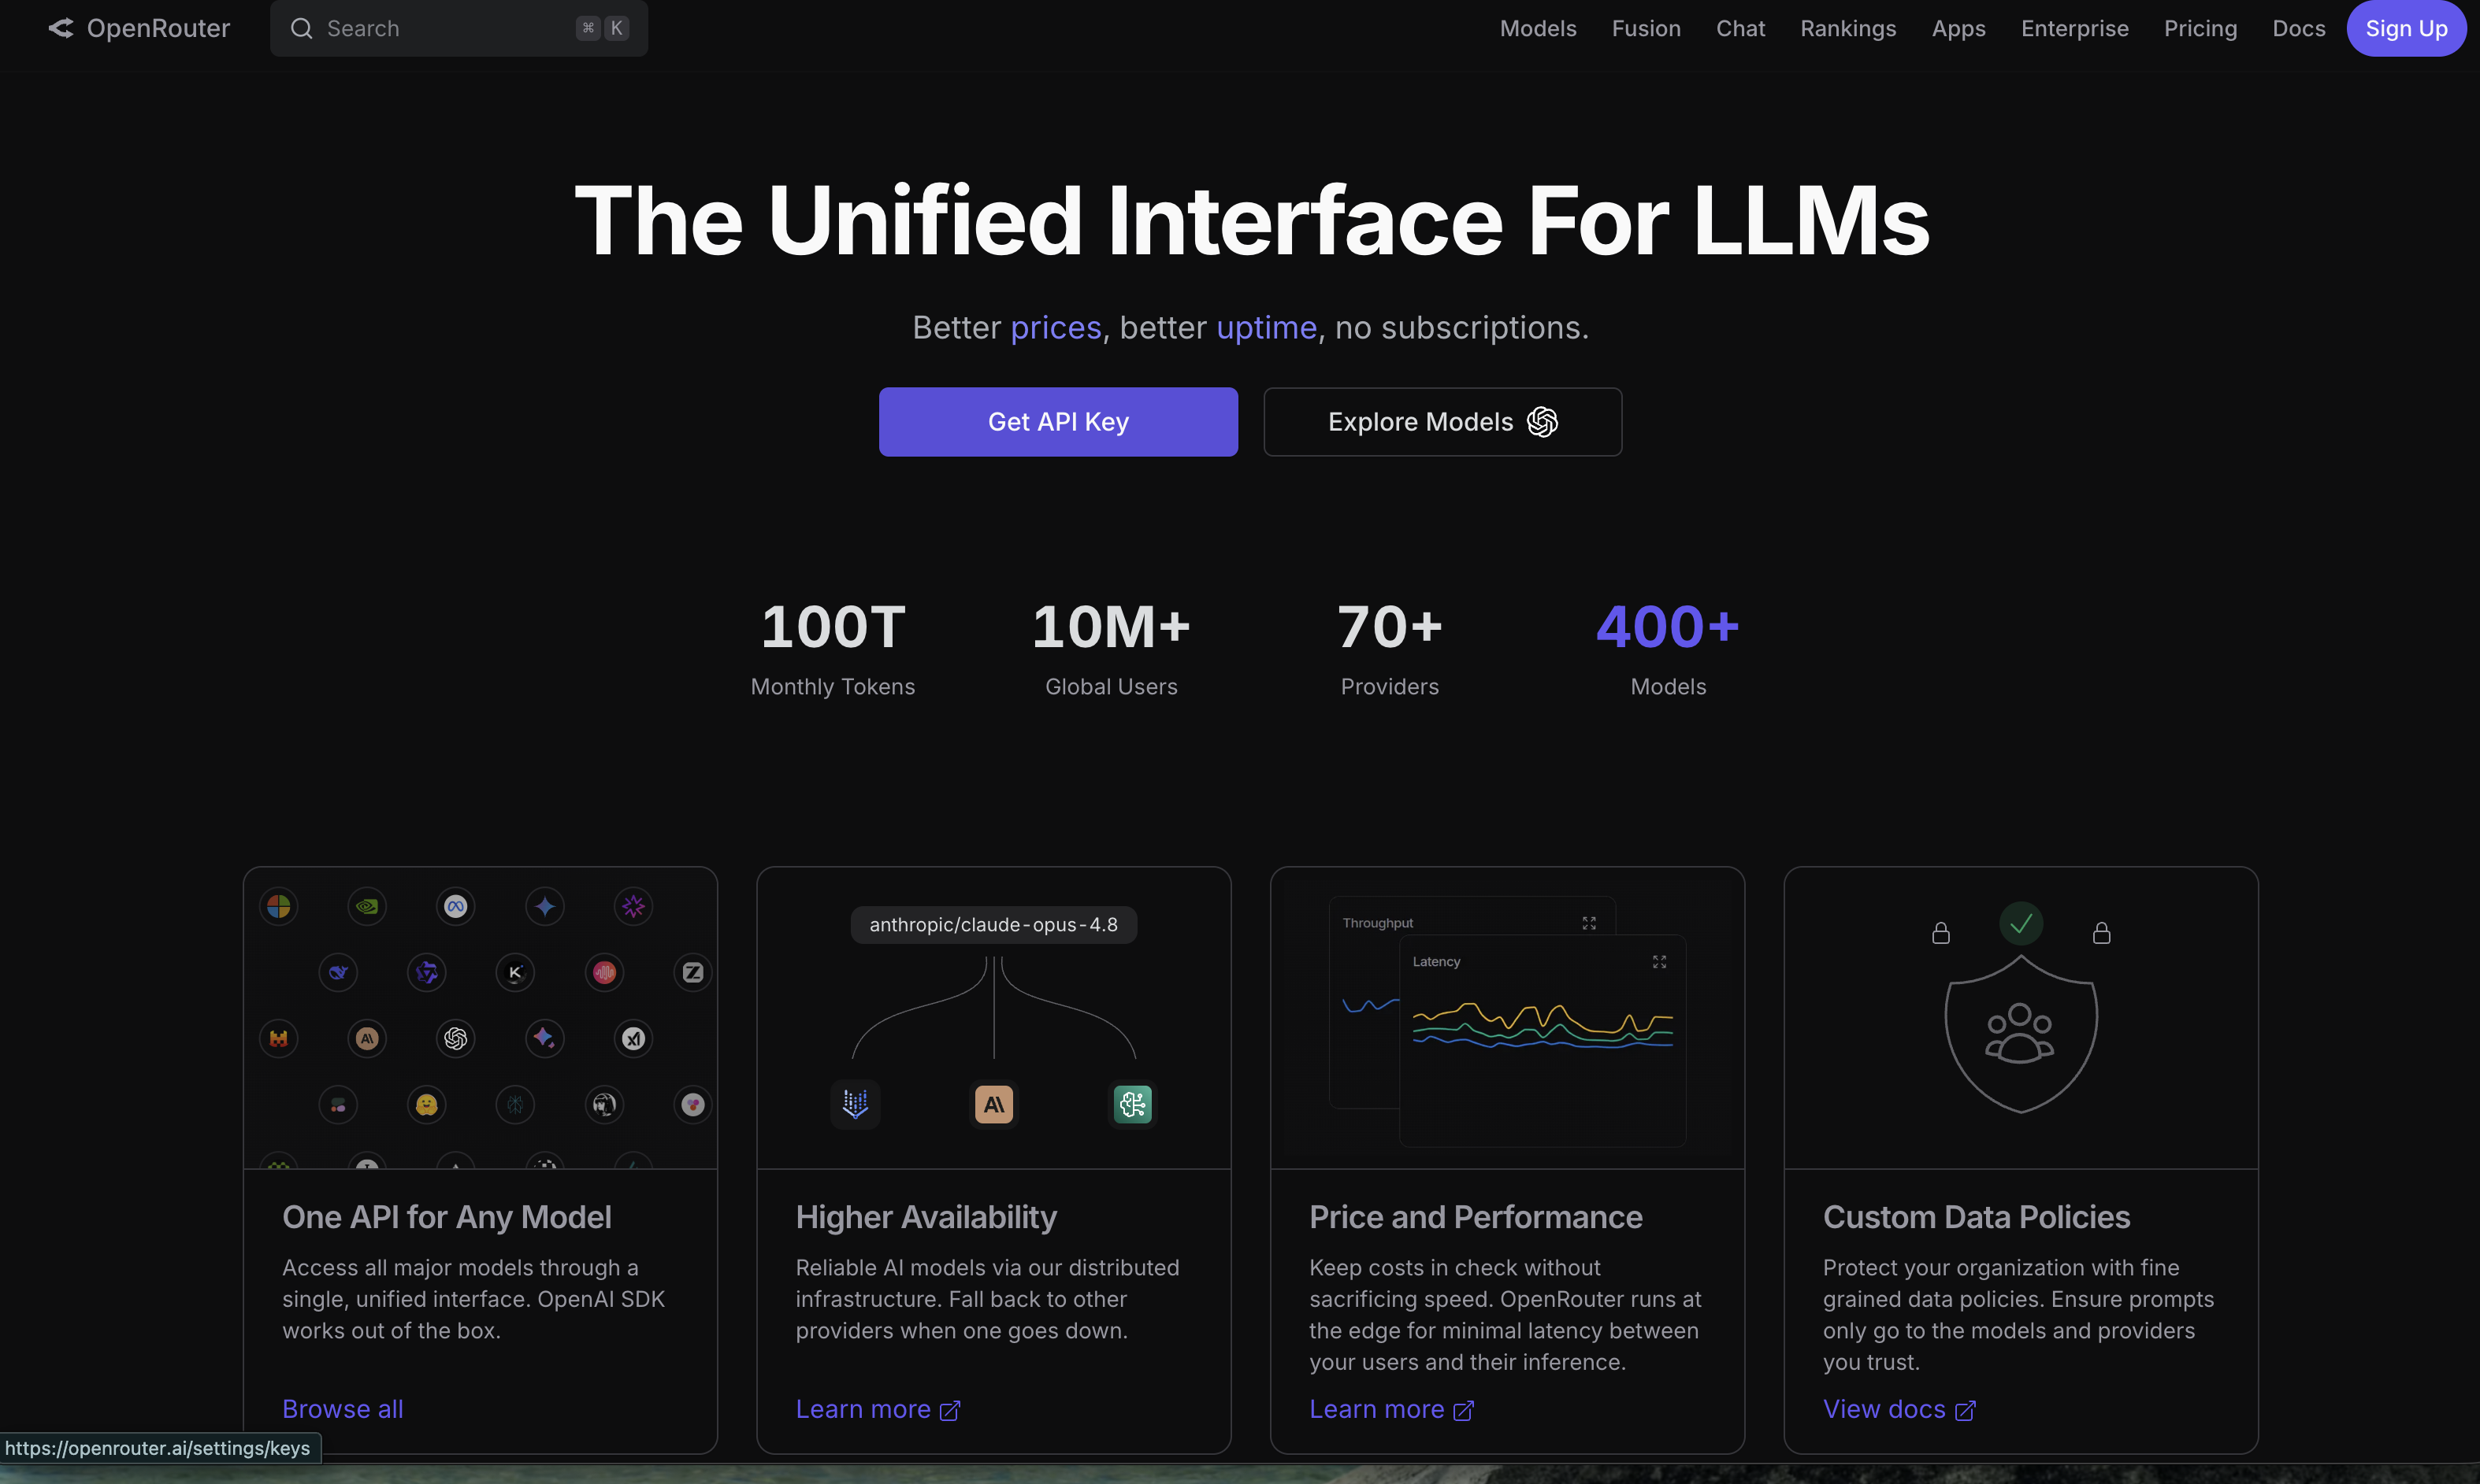Image resolution: width=2480 pixels, height=1484 pixels.
Task: Pick the white xAI logo icon
Action: [x=633, y=1038]
